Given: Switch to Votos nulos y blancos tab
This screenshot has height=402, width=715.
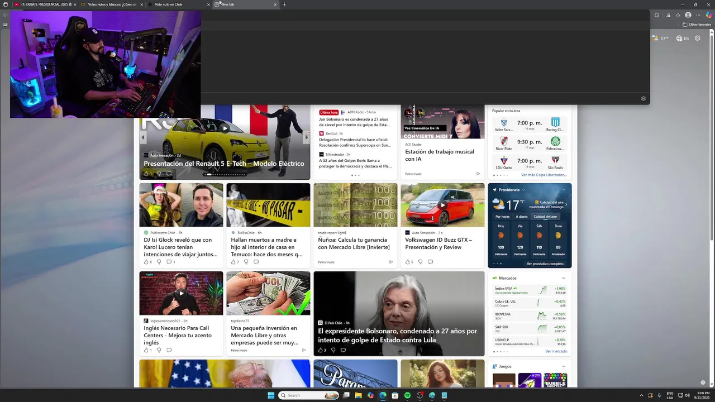Looking at the screenshot, I should click(111, 4).
